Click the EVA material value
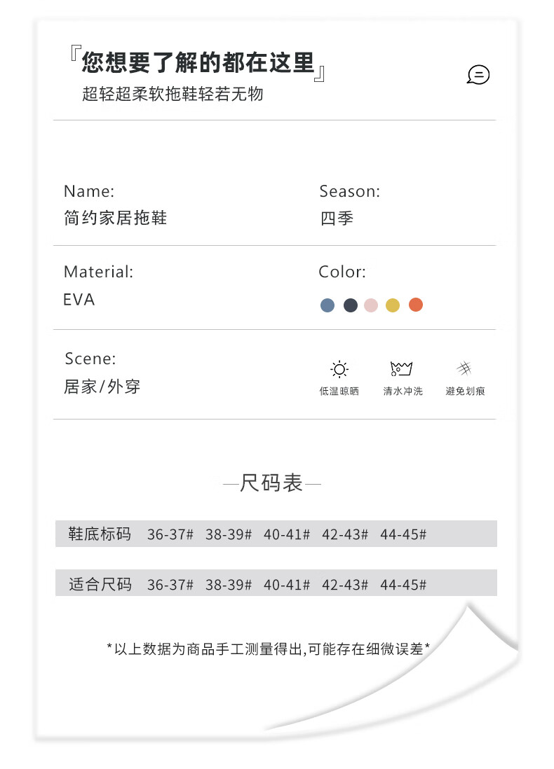Screen dimensions: 554x769 pyautogui.click(x=79, y=300)
